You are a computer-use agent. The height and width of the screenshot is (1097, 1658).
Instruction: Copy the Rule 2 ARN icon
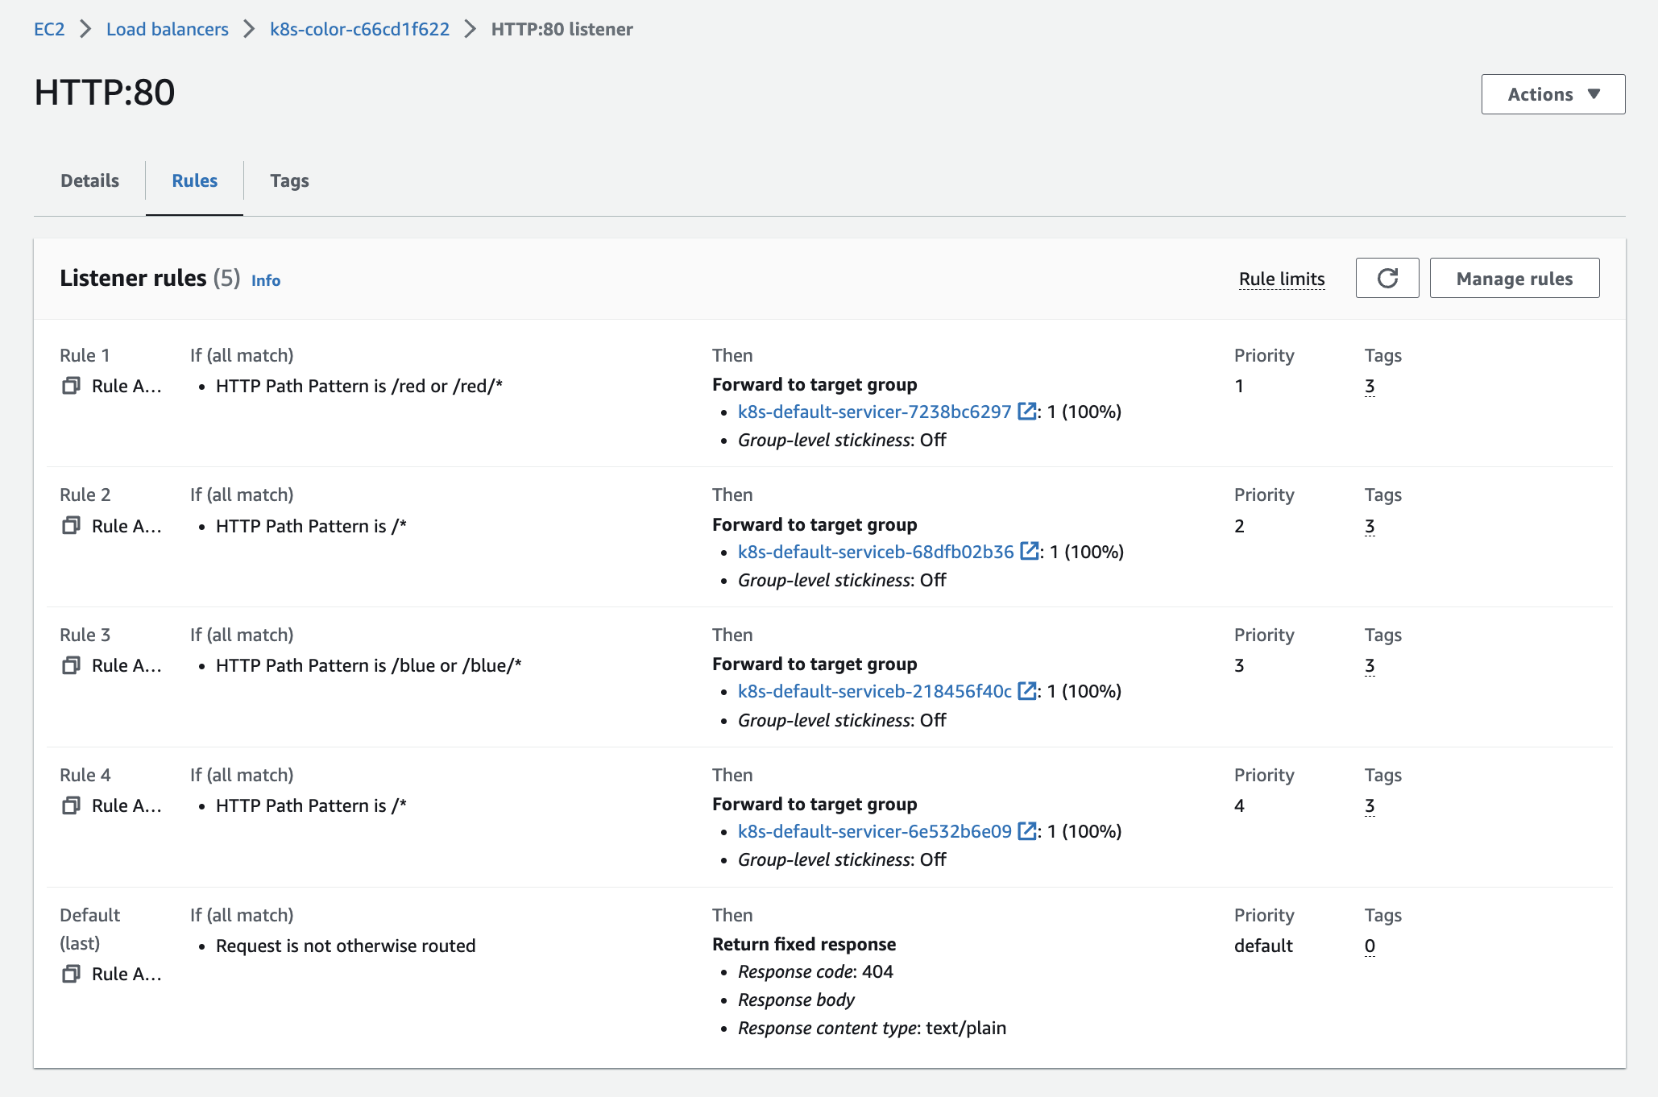71,526
